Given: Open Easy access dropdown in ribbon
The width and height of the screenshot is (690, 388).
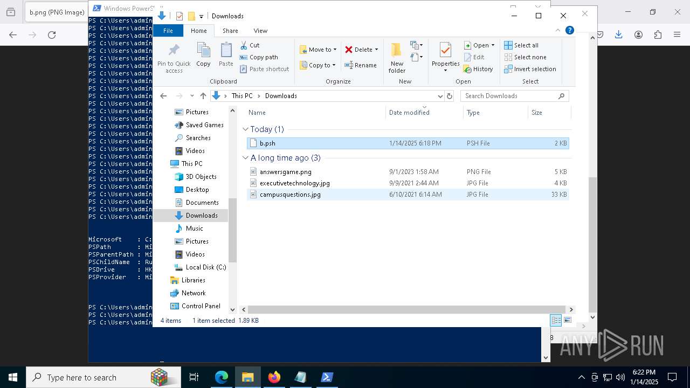Looking at the screenshot, I should (417, 57).
